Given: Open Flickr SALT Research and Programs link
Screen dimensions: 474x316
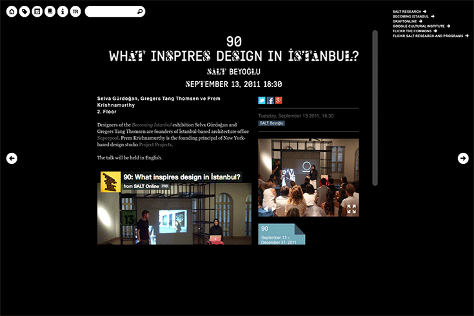Looking at the screenshot, I should click(431, 35).
